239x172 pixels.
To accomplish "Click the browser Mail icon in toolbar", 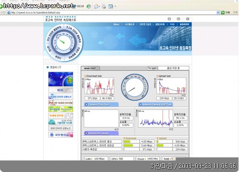I will coord(96,7).
